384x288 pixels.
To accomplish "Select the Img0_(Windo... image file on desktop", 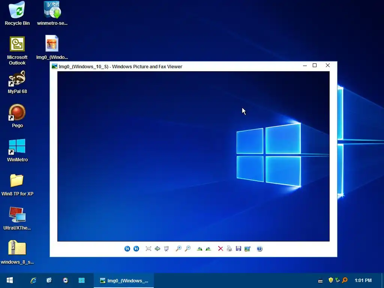I will 52,48.
